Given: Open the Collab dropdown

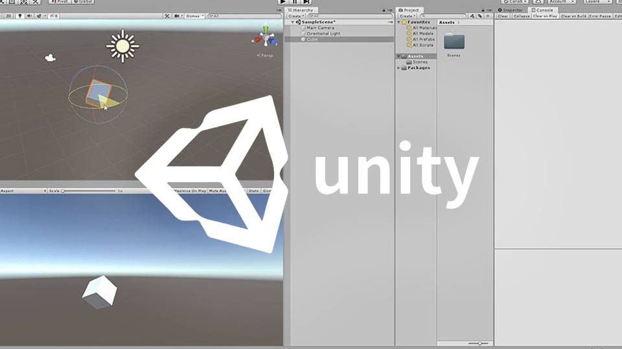Looking at the screenshot, I should tap(514, 1).
